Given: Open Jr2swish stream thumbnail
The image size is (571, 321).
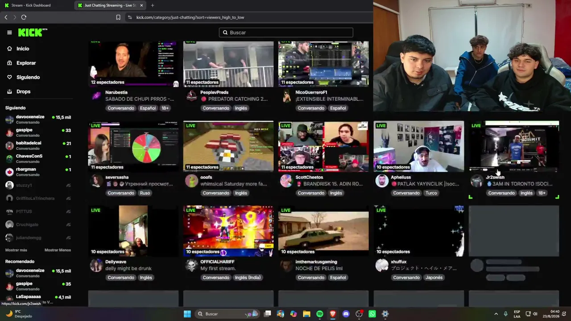Looking at the screenshot, I should click(x=514, y=146).
